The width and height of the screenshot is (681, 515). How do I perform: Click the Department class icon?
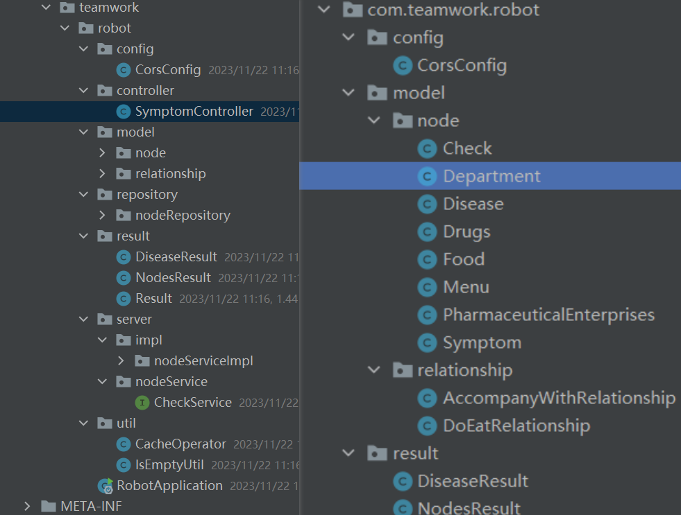[x=427, y=176]
